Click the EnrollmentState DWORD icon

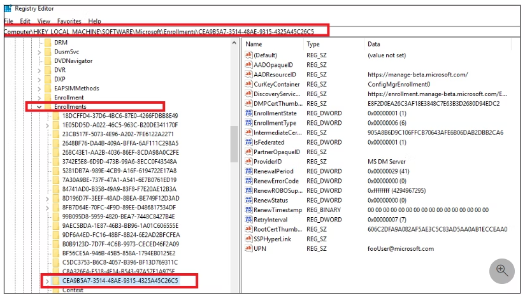pos(248,113)
